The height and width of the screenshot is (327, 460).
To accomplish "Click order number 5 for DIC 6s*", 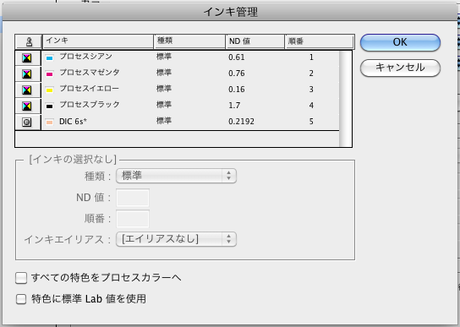I will point(311,122).
